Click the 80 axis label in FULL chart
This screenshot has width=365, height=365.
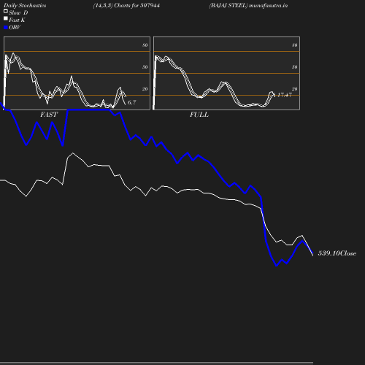pos(295,45)
